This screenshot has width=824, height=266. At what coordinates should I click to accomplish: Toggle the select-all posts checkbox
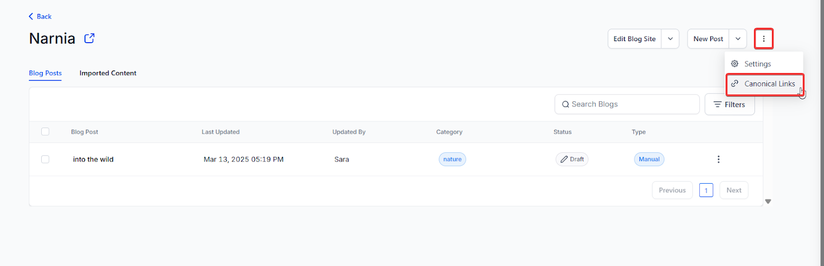coord(45,132)
